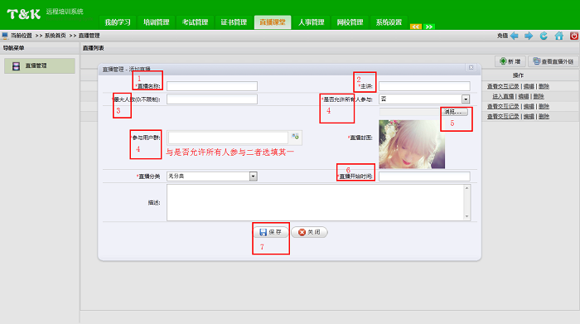Click the computer icon beside 当前位置

tap(5, 36)
